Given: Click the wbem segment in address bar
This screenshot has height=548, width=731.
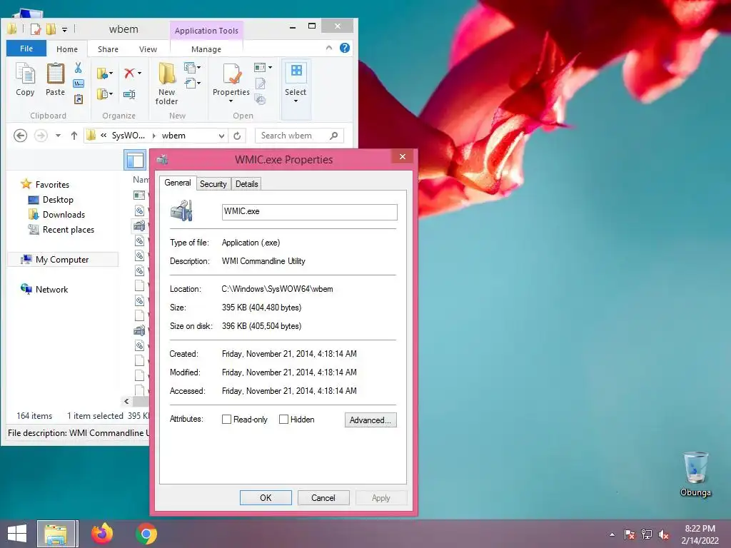Looking at the screenshot, I should tap(173, 136).
